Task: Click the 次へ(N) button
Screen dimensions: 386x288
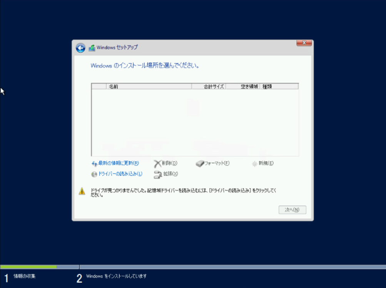Action: pyautogui.click(x=292, y=210)
